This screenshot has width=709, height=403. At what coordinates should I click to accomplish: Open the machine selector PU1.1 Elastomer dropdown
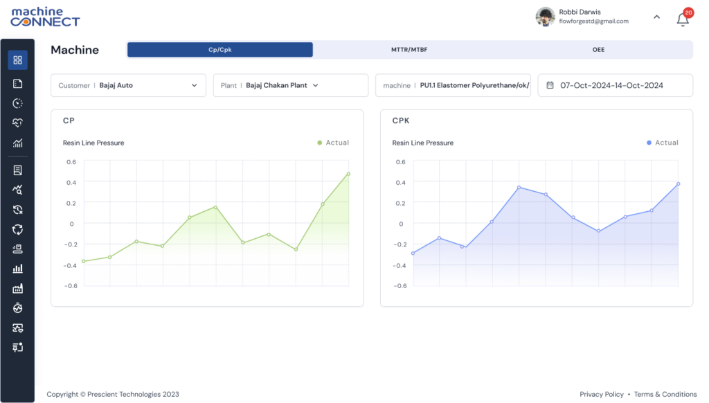(453, 85)
